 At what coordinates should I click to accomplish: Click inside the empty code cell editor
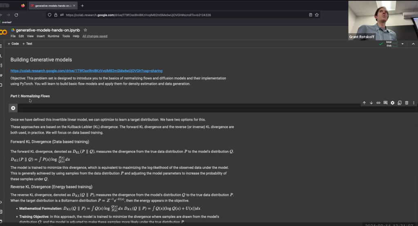point(189,108)
